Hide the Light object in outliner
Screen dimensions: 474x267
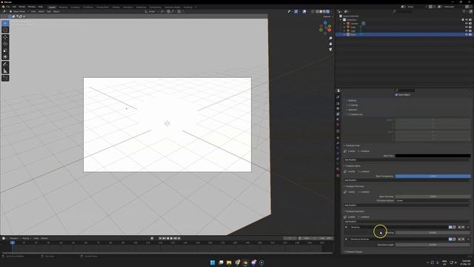pos(467,30)
